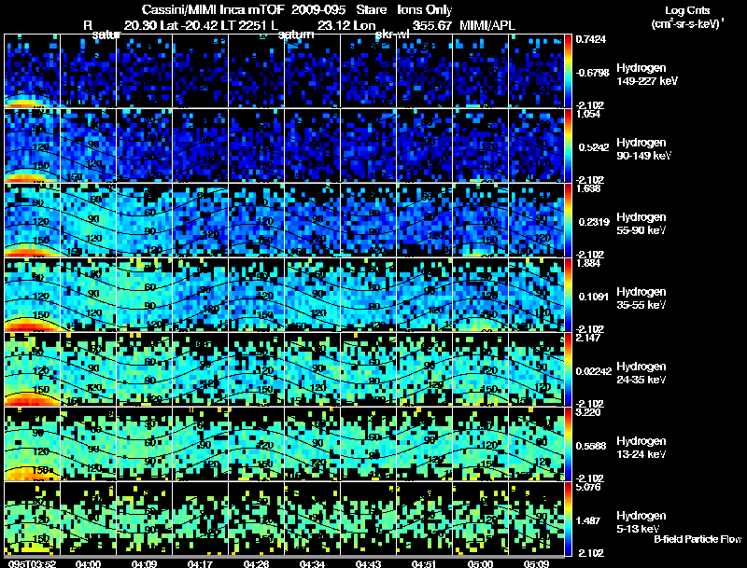Screen dimensions: 747x568
Task: Select the 04:26 time label
Action: pyautogui.click(x=256, y=564)
